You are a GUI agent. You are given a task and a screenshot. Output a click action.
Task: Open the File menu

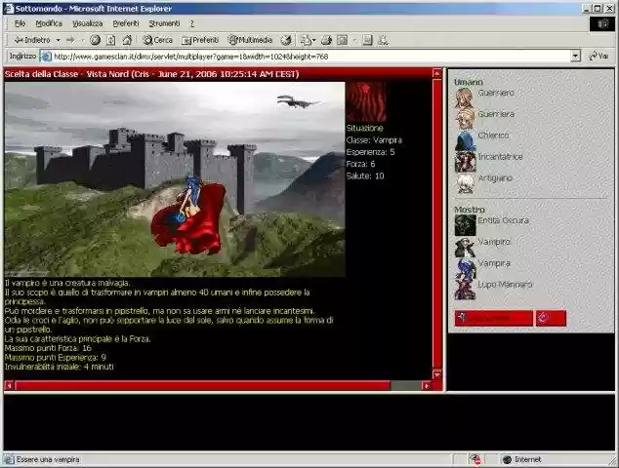tap(20, 23)
